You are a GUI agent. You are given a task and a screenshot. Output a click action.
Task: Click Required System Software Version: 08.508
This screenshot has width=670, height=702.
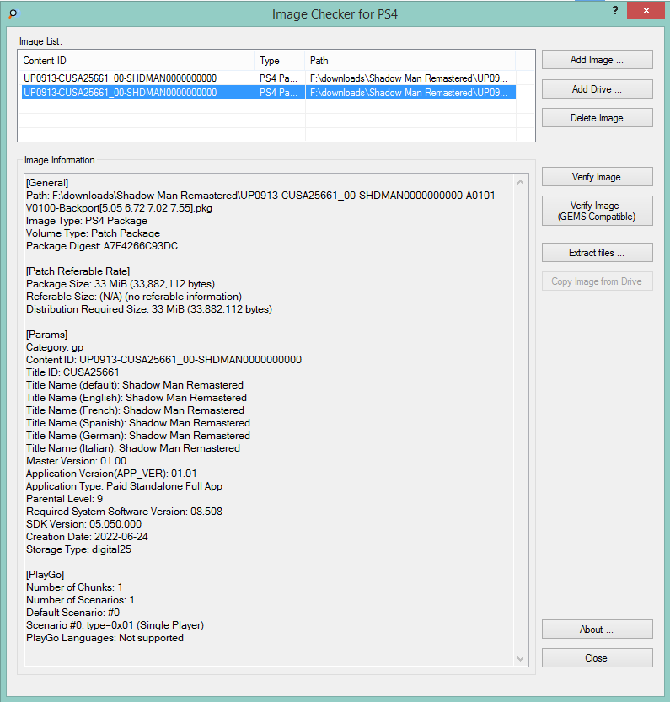124,512
